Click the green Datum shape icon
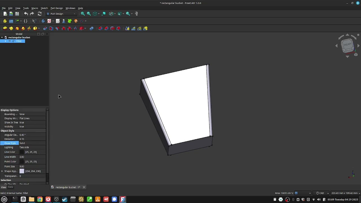Screen dimensions: 361x203 coord(70,21)
